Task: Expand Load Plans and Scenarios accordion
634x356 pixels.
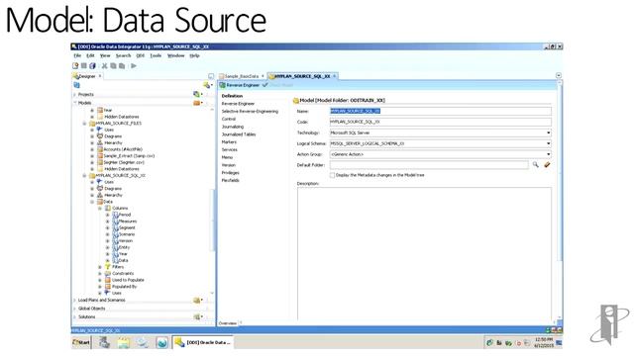Action: click(75, 301)
